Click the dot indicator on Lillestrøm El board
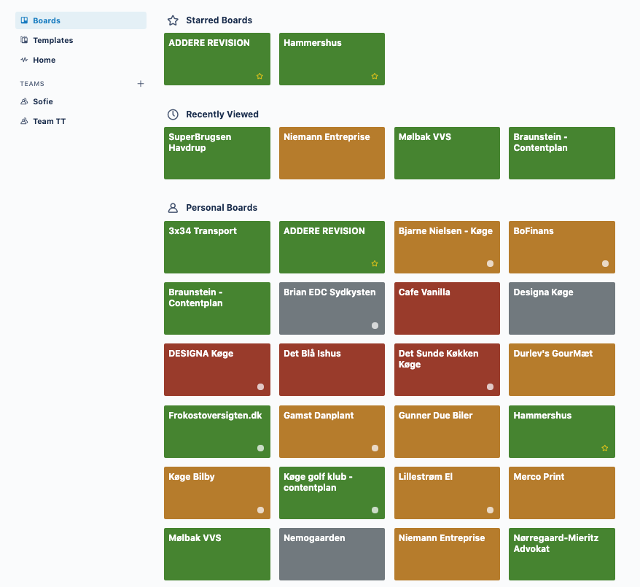Screen dimensions: 640x587 coord(490,510)
